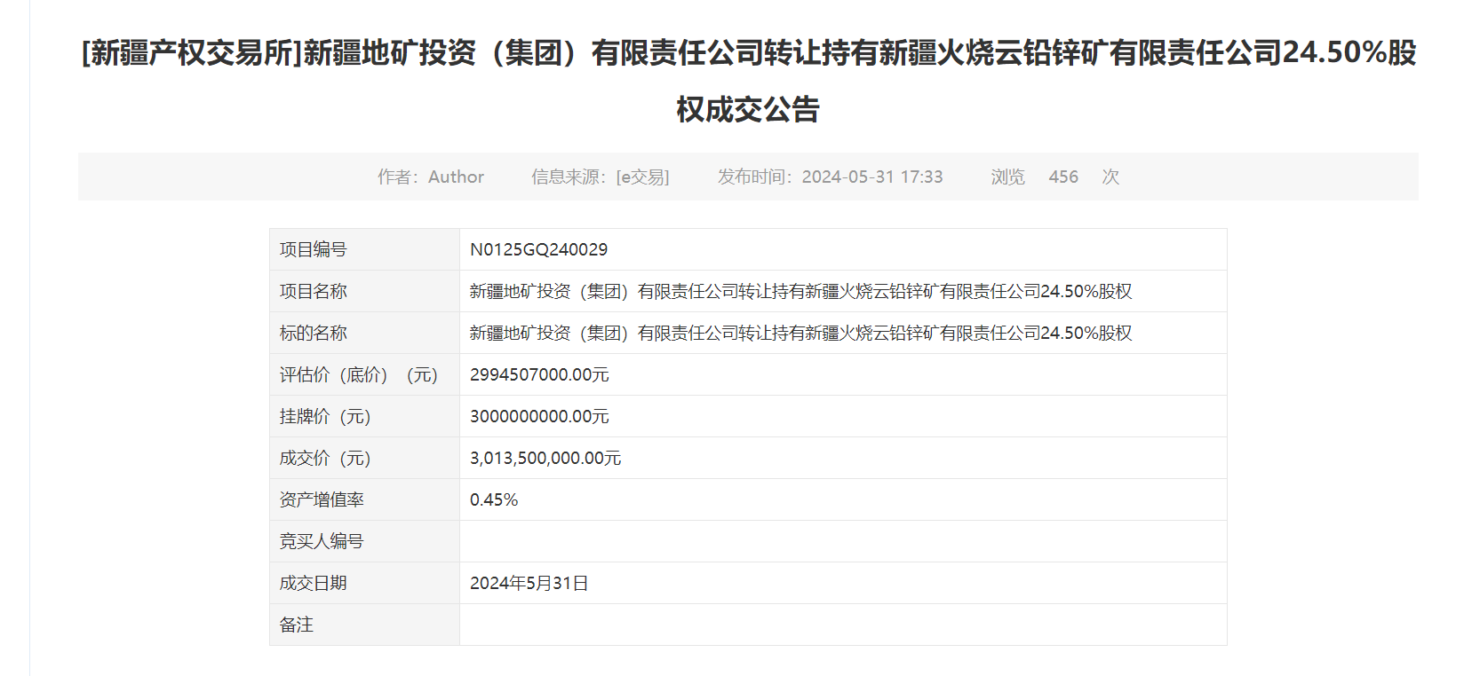Click the empty 竞买人编号 value cell
Image resolution: width=1464 pixels, height=676 pixels.
click(x=842, y=541)
